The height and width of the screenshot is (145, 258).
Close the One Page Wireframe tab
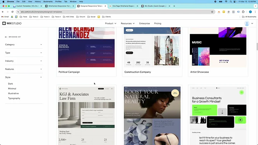(137, 6)
